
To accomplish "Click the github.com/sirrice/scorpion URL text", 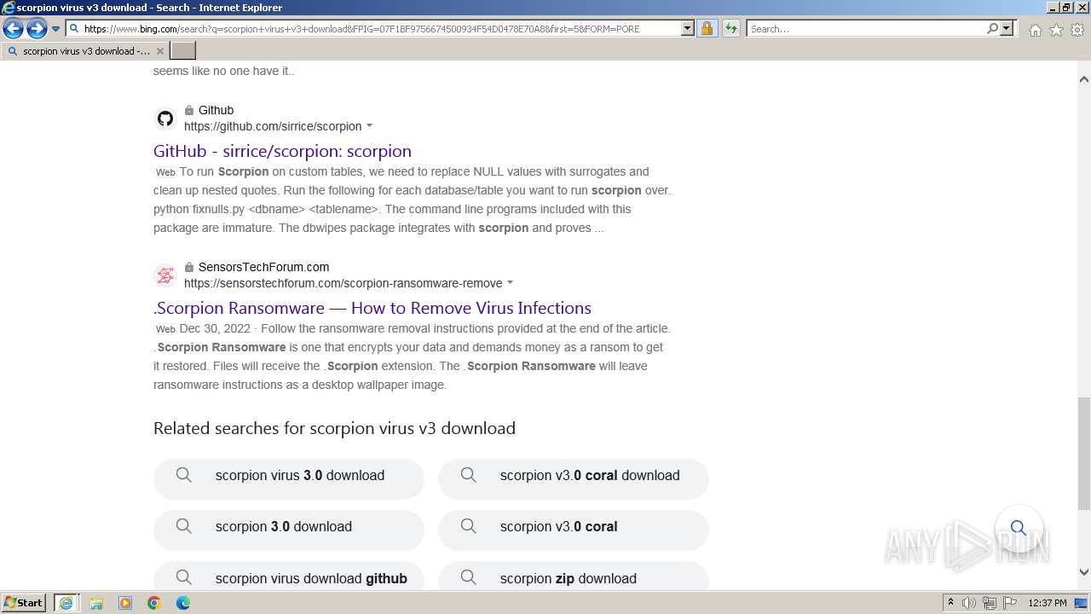I will point(273,126).
